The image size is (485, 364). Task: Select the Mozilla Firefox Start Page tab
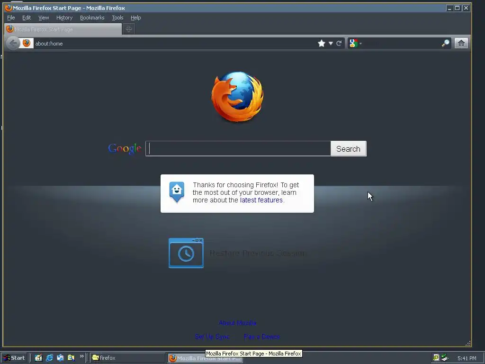tap(63, 29)
